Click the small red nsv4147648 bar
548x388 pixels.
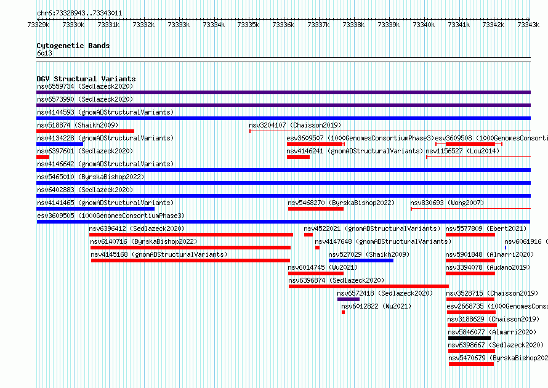(317, 248)
